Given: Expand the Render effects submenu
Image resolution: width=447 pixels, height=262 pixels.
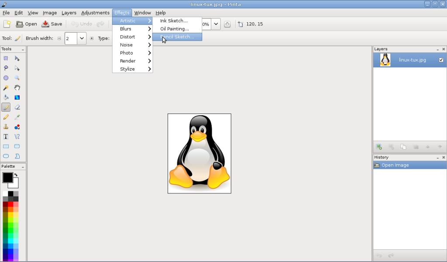Looking at the screenshot, I should (x=133, y=61).
